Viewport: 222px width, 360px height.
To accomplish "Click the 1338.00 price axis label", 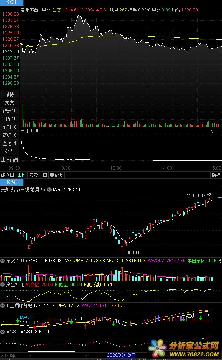I will pyautogui.click(x=10, y=14).
